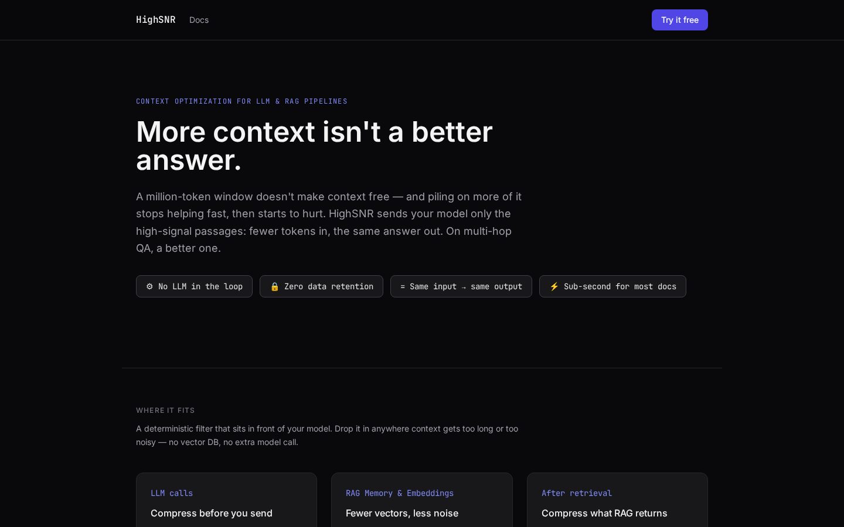Select the 'Same input → same output' badge text
844x527 pixels.
pos(466,286)
